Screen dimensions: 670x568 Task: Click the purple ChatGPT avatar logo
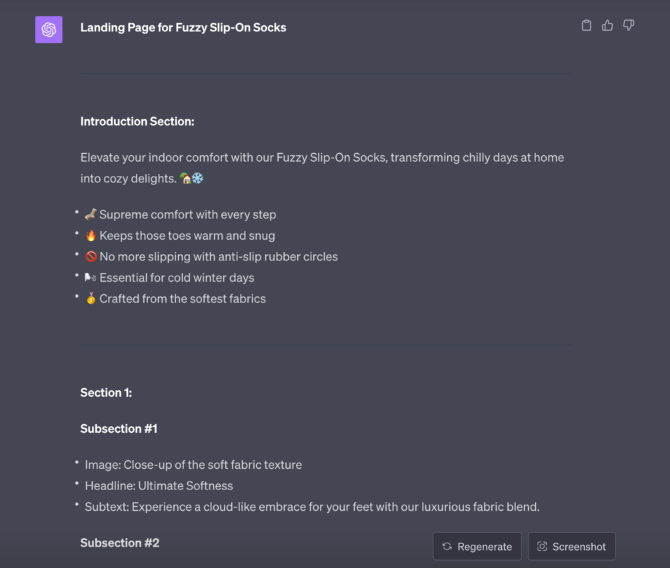[49, 29]
